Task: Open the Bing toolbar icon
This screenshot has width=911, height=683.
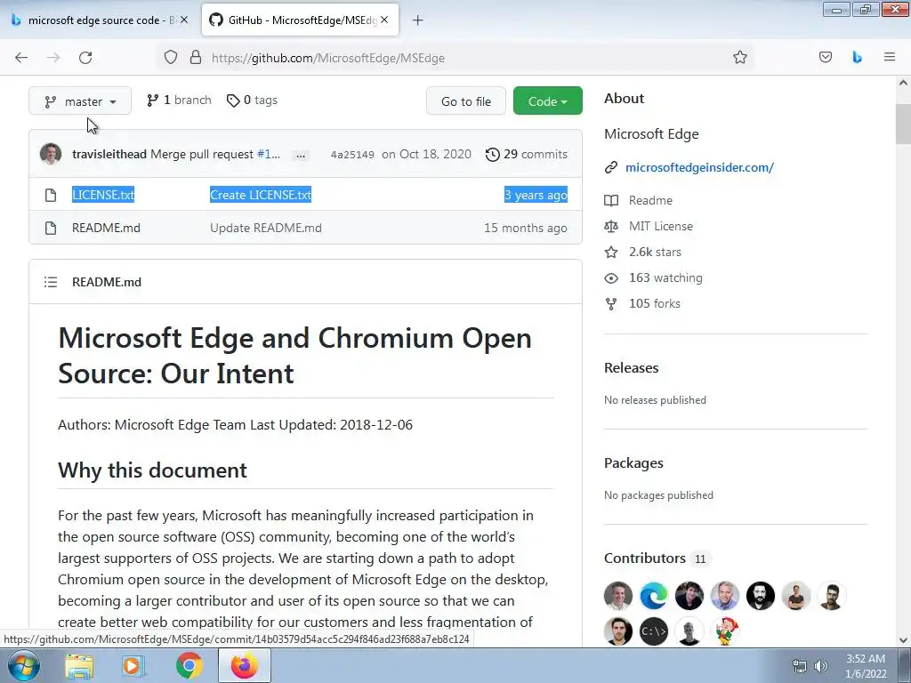Action: (x=857, y=57)
